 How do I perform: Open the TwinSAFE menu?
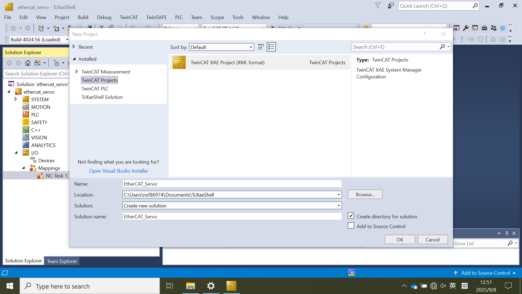pyautogui.click(x=156, y=17)
